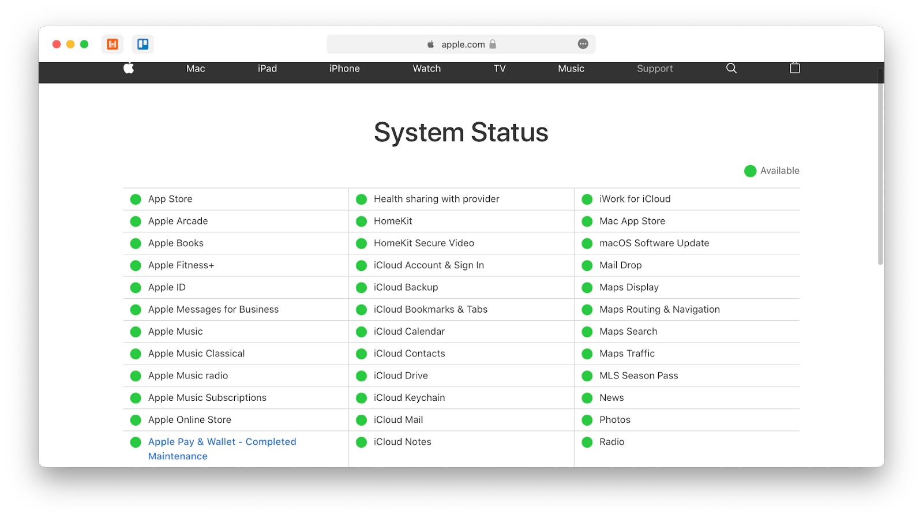Select Apple Online Store text
923x518 pixels.
coord(190,420)
